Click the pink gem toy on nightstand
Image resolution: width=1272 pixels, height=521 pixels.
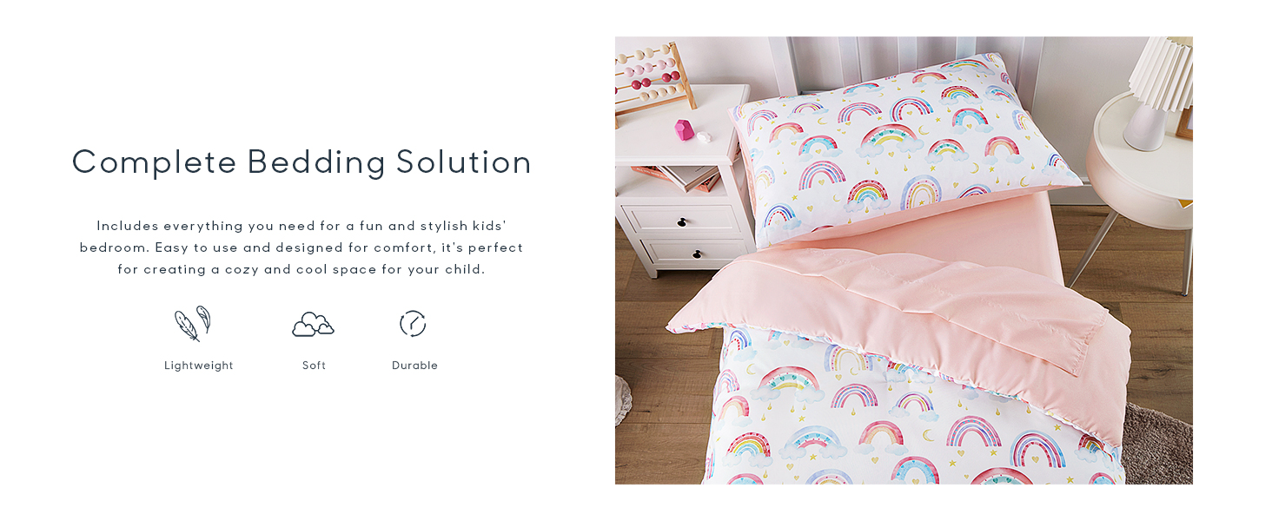click(x=685, y=129)
